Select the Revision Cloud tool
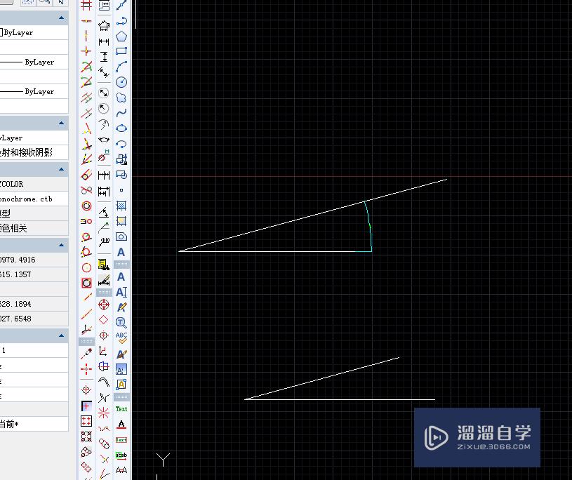The image size is (572, 480). (121, 99)
